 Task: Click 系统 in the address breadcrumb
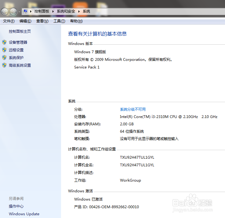point(86,11)
